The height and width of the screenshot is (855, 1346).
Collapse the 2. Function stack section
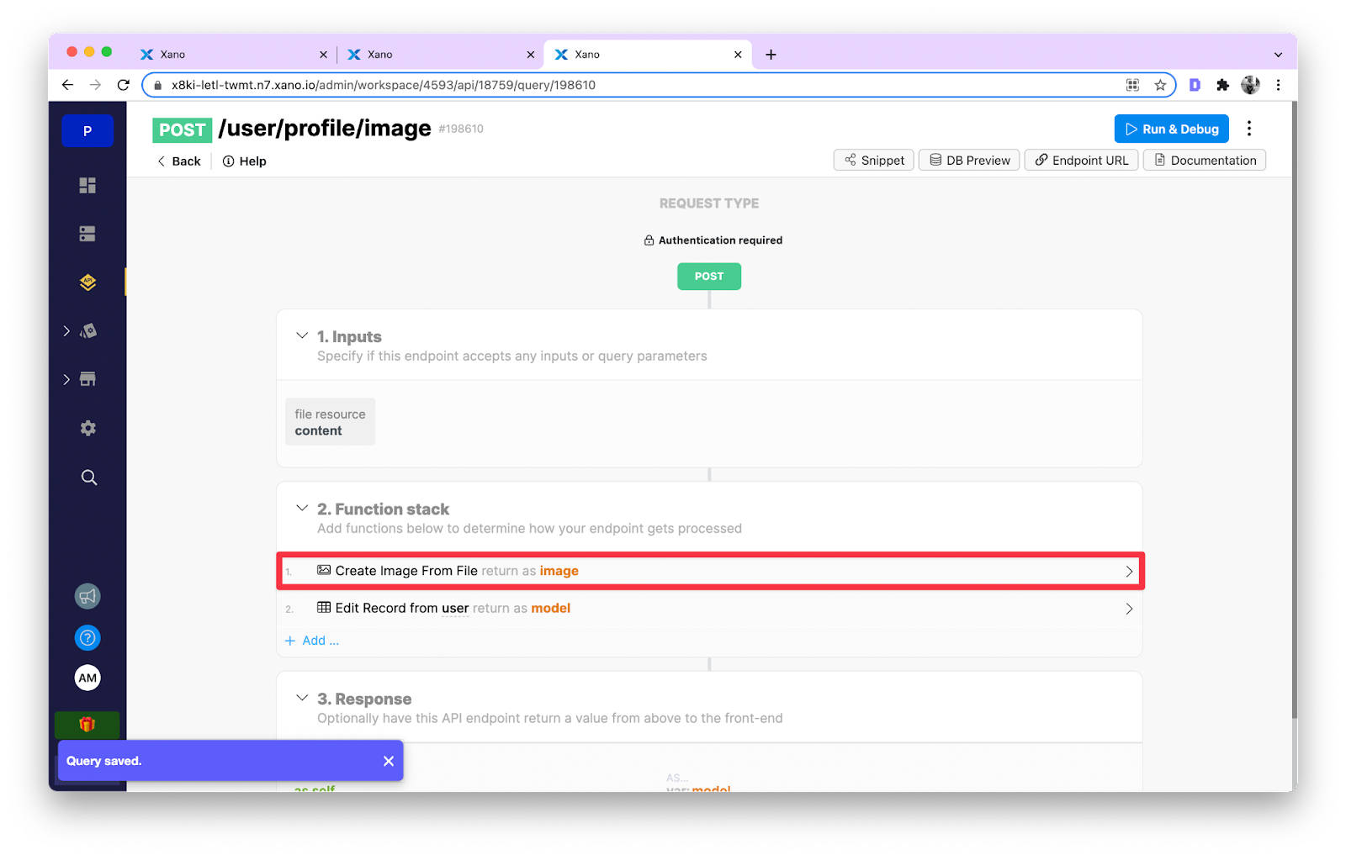(x=302, y=508)
